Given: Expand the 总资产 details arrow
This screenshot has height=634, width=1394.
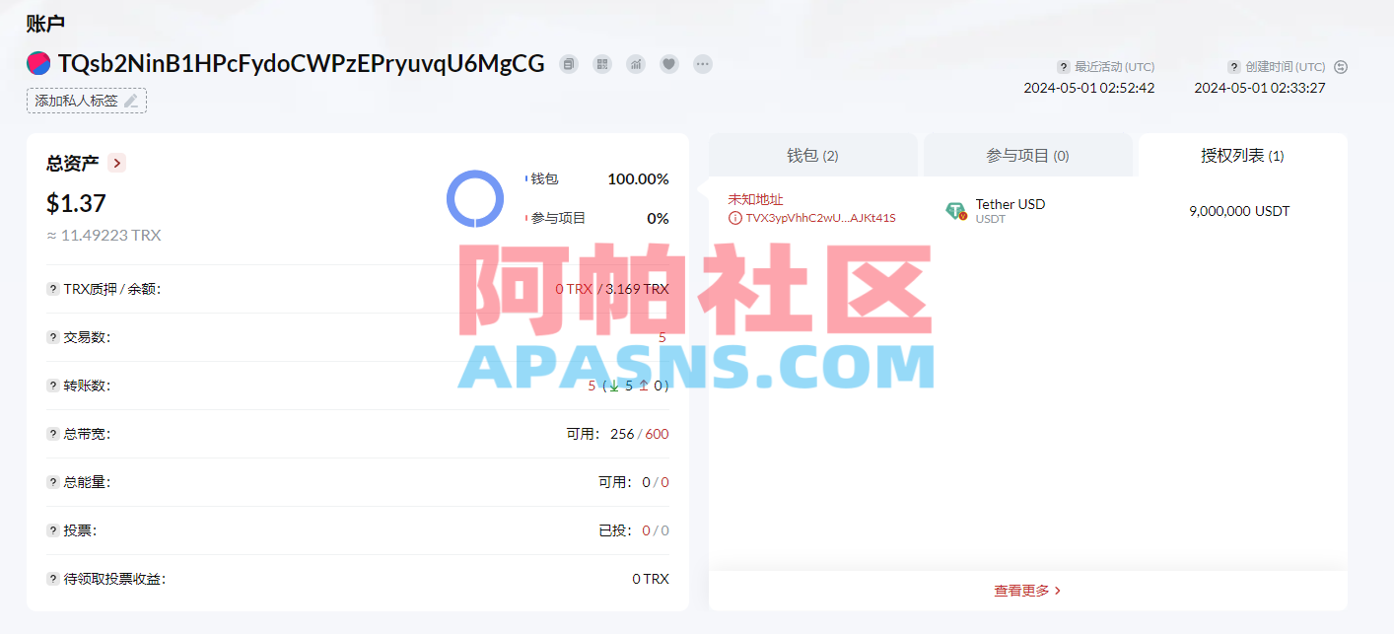Looking at the screenshot, I should (115, 163).
